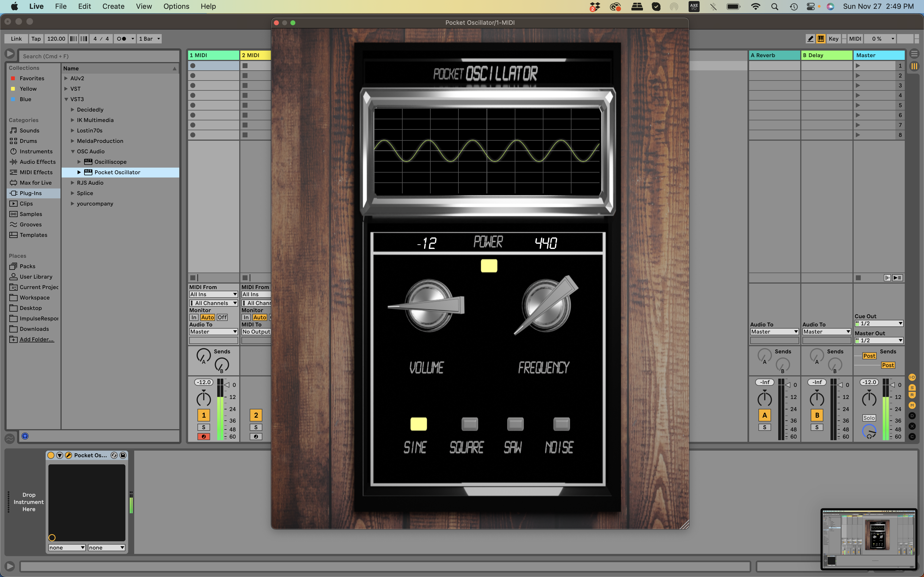The height and width of the screenshot is (577, 924).
Task: Open the Sounds category
Action: click(x=29, y=131)
